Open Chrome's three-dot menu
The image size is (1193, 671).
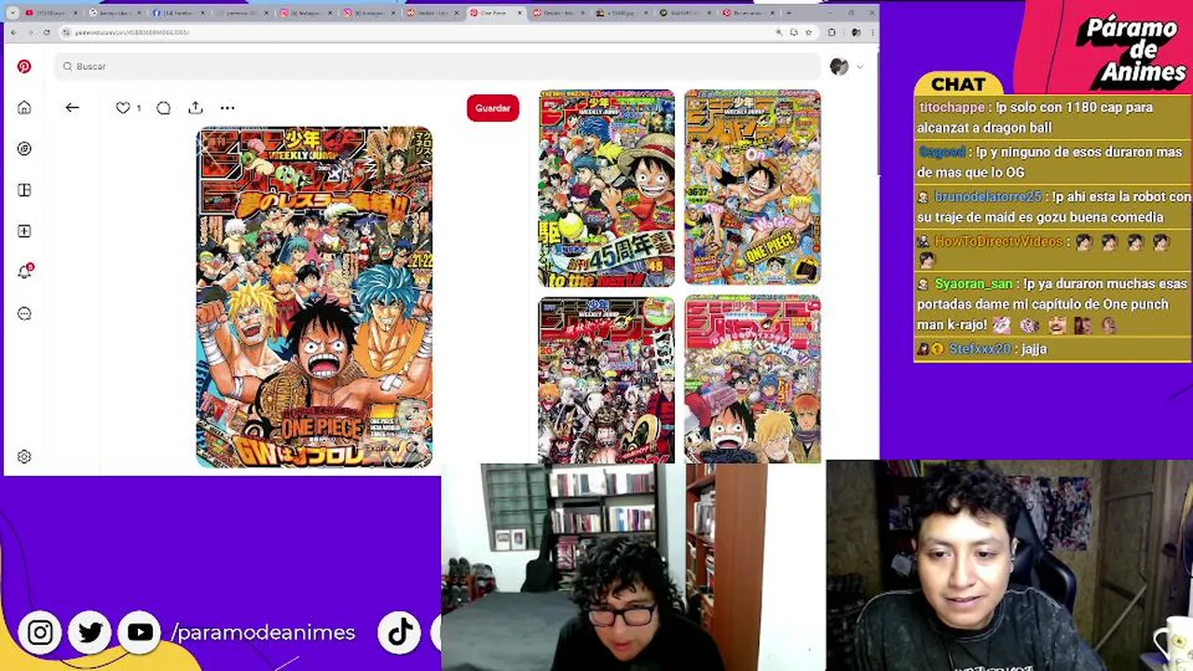tap(871, 32)
